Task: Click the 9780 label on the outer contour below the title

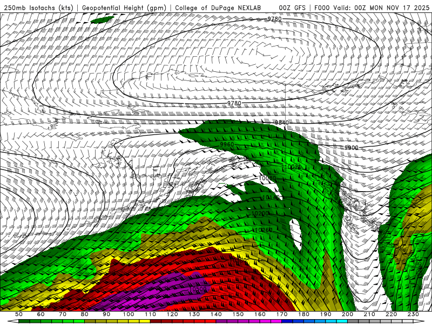Action: pos(274,19)
